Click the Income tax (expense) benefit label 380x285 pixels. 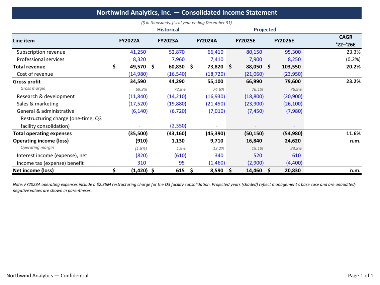[50, 163]
